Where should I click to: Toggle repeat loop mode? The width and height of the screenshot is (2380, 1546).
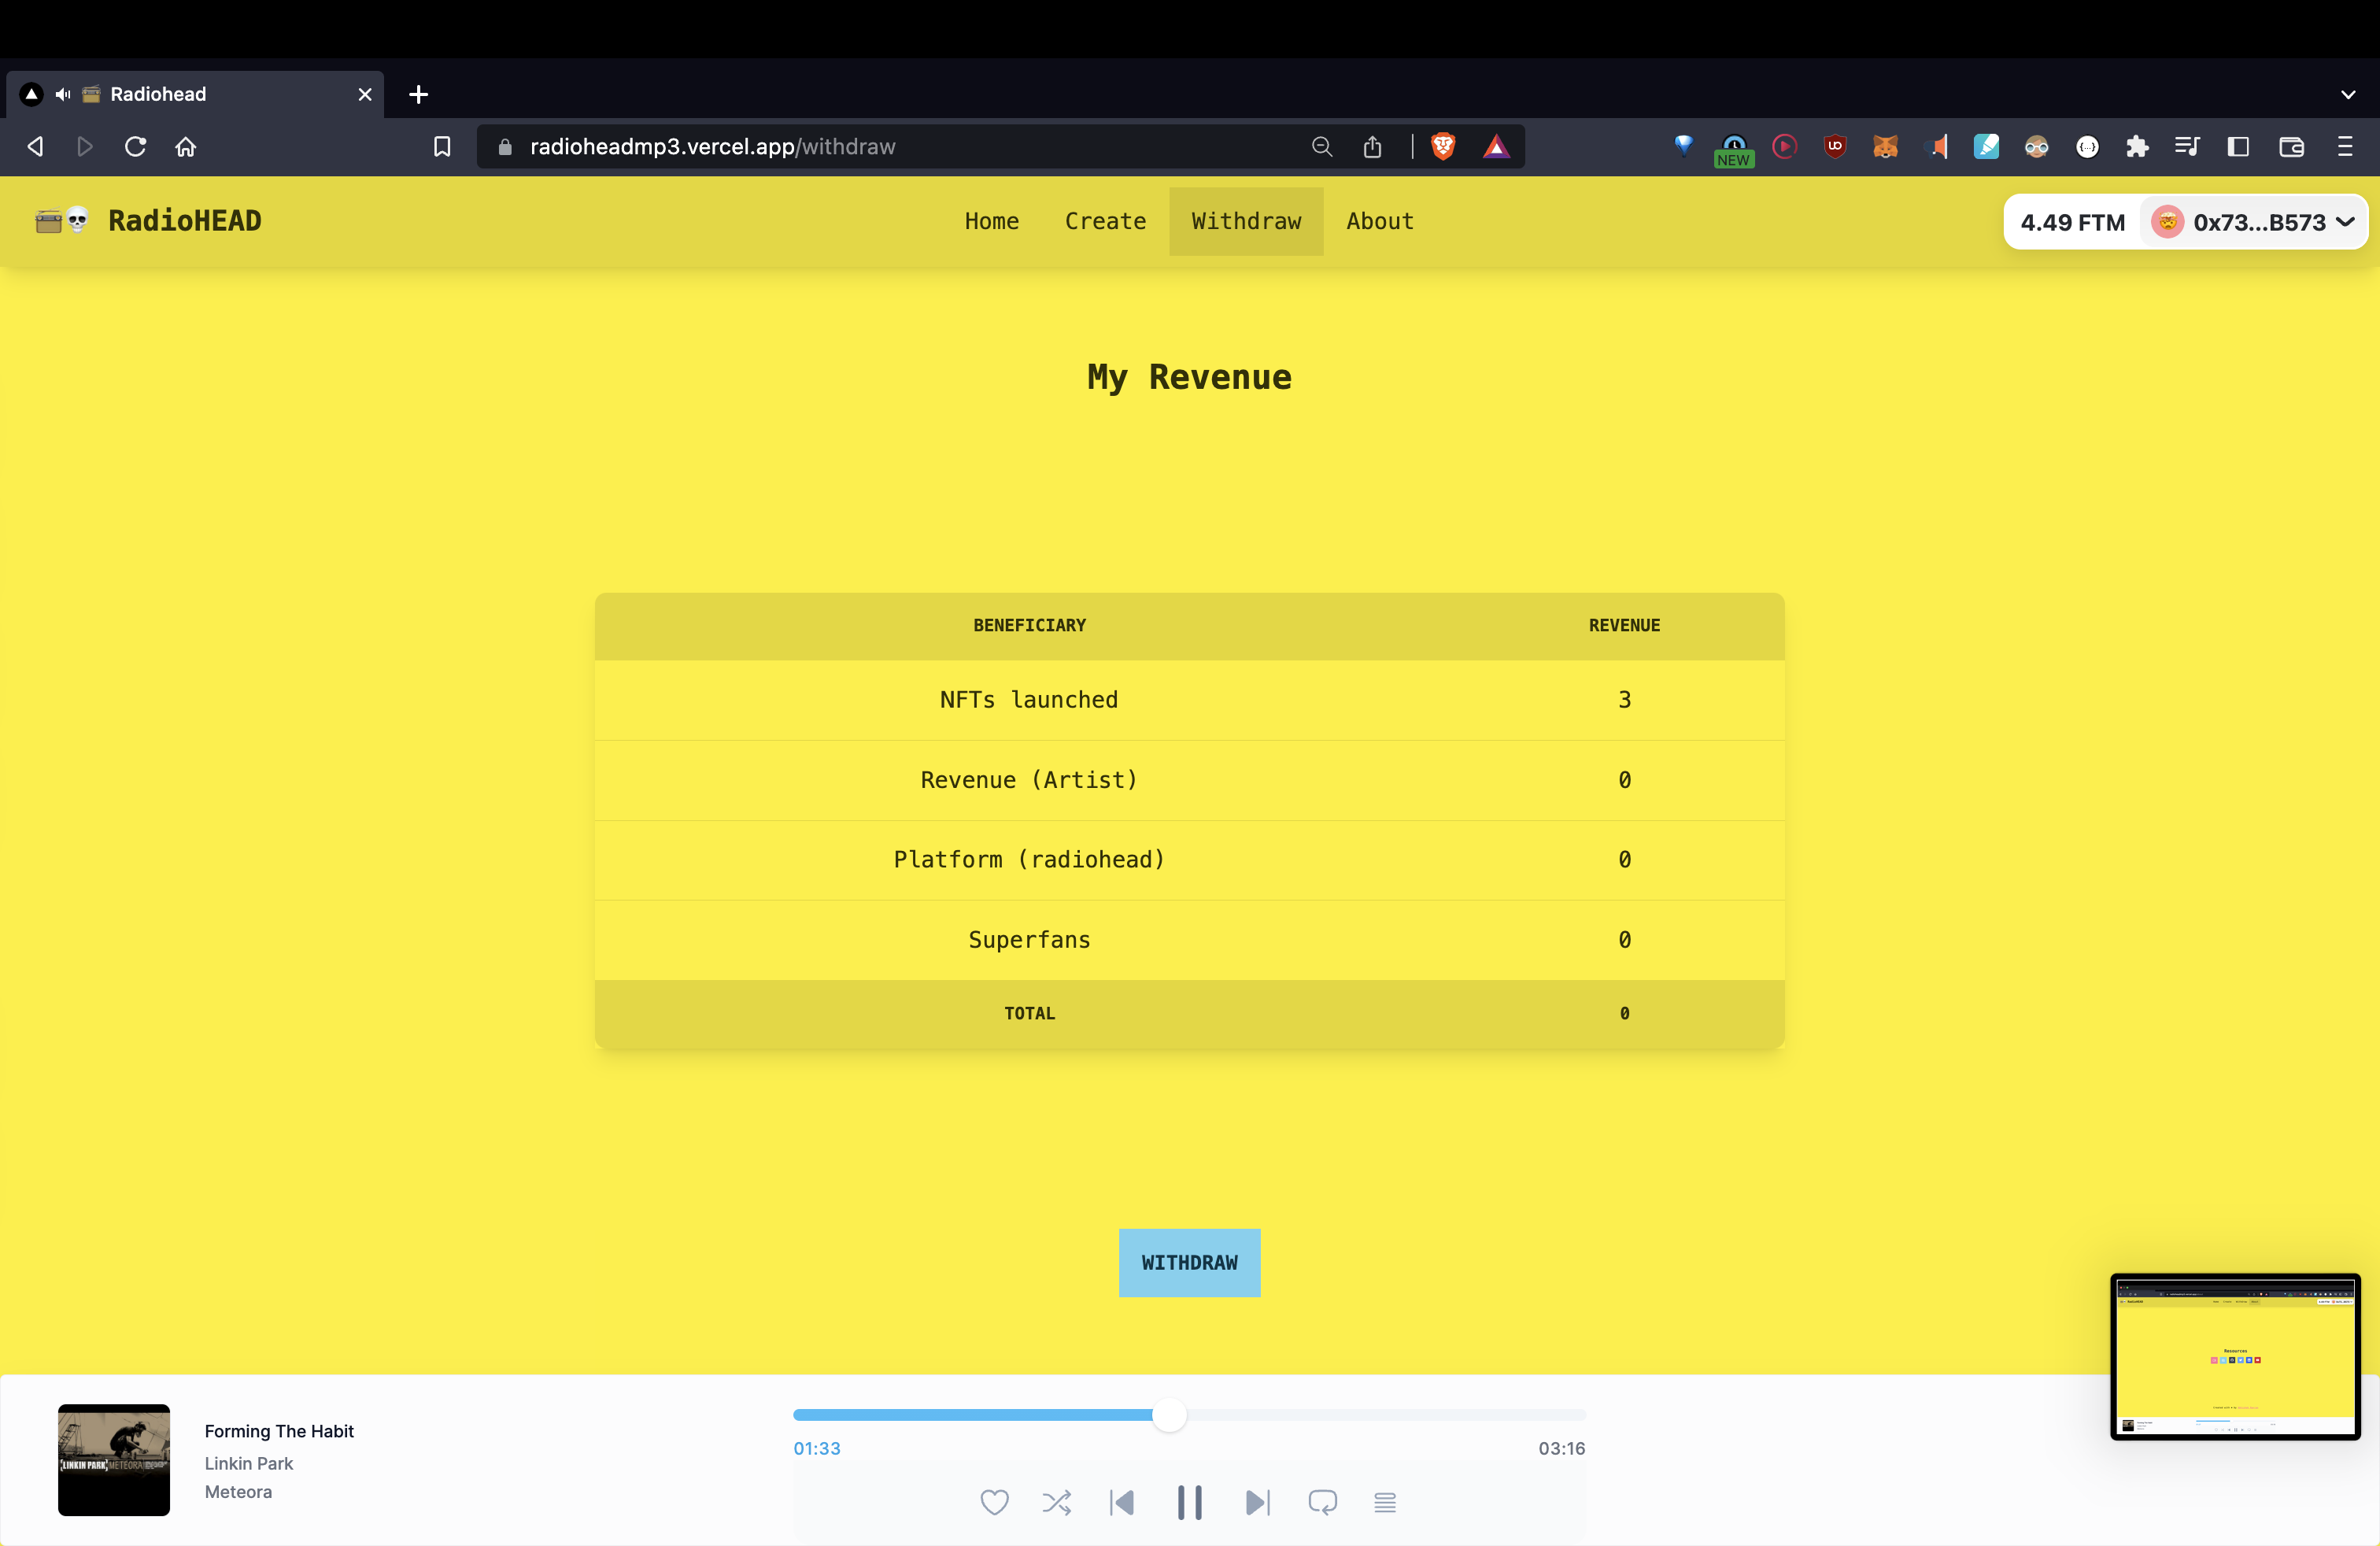click(1322, 1501)
